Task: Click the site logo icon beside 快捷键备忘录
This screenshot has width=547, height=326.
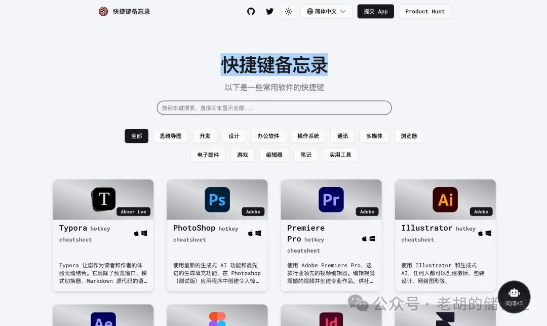Action: [103, 12]
